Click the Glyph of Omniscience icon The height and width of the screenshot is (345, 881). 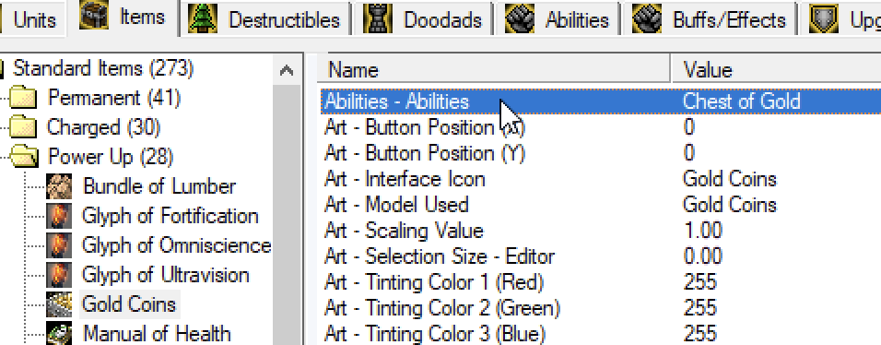click(59, 245)
